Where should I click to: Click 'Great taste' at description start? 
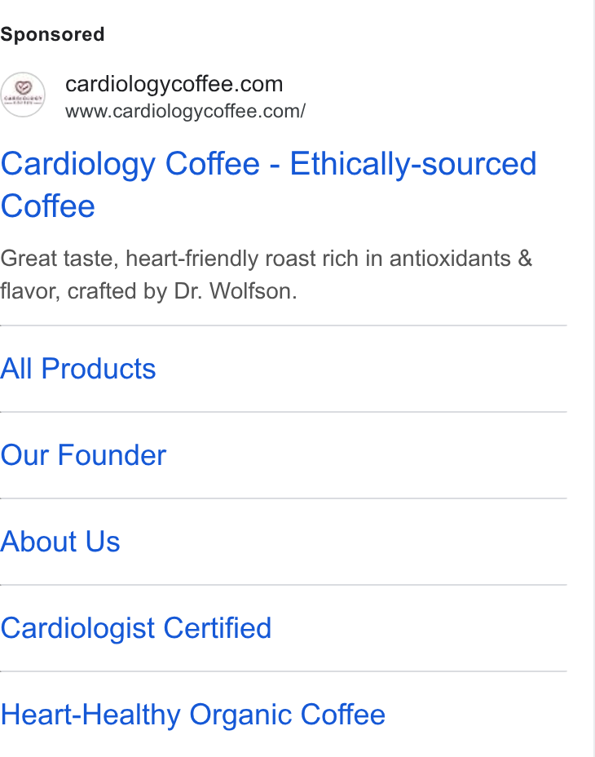[x=59, y=259]
